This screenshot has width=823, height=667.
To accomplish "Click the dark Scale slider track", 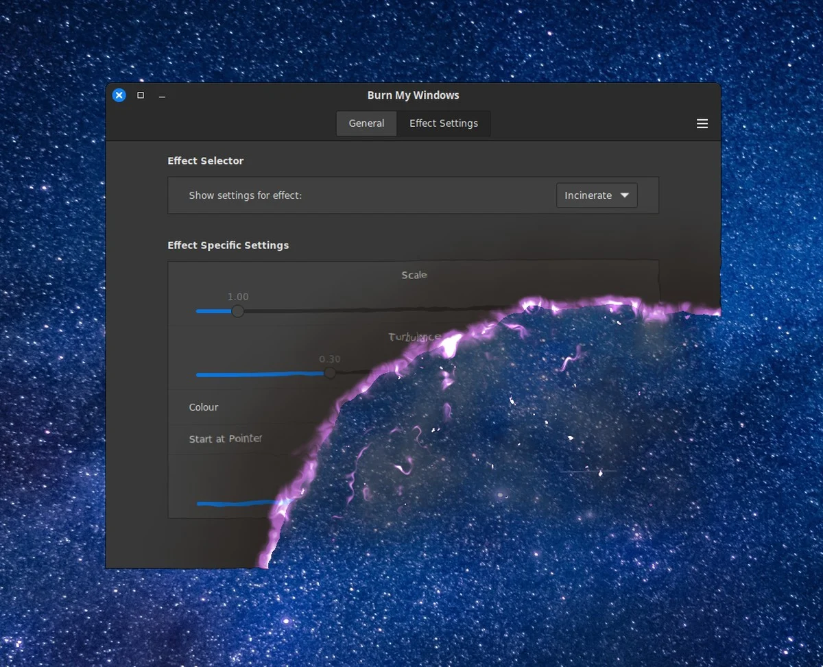I will pos(377,311).
